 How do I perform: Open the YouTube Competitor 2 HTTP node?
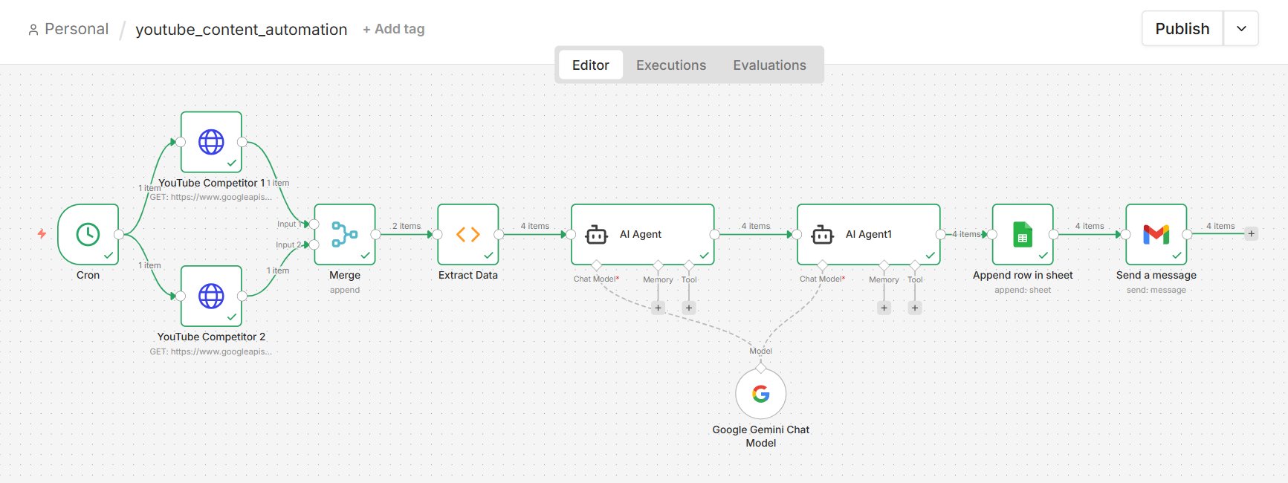click(x=211, y=296)
